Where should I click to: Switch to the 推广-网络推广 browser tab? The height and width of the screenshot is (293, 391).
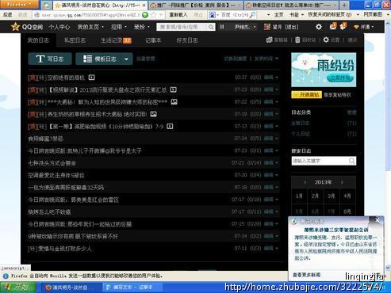point(195,5)
